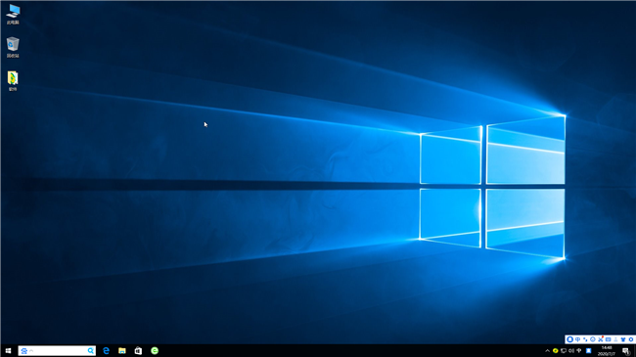Launch the green 360 browser taskbar icon
The height and width of the screenshot is (357, 636).
155,351
